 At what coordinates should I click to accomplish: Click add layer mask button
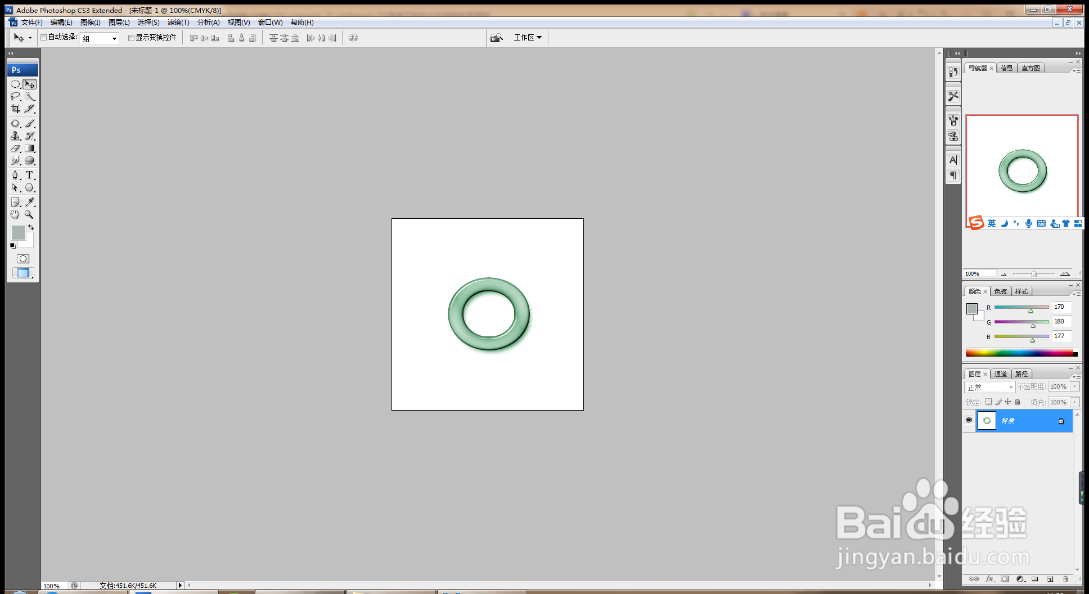(1005, 579)
